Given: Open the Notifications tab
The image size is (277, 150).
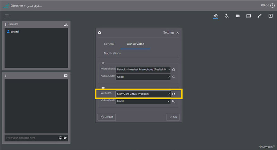Looking at the screenshot, I should click(112, 53).
